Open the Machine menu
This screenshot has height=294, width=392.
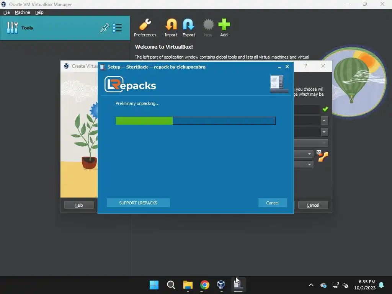pos(22,12)
